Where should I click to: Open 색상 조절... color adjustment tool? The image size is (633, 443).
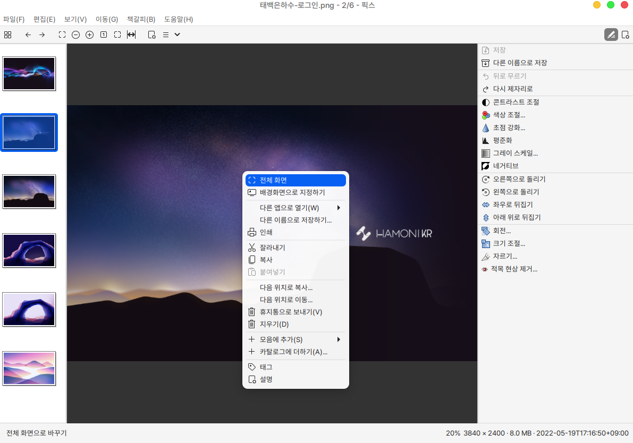509,115
